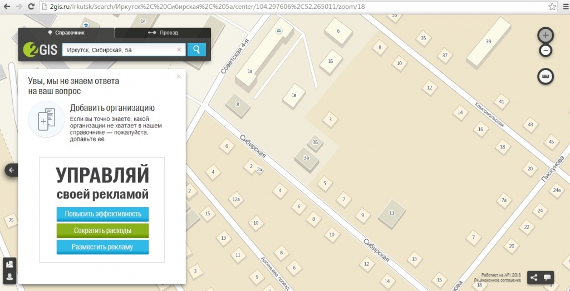
Task: Click the 2GIS logo
Action: tap(40, 50)
